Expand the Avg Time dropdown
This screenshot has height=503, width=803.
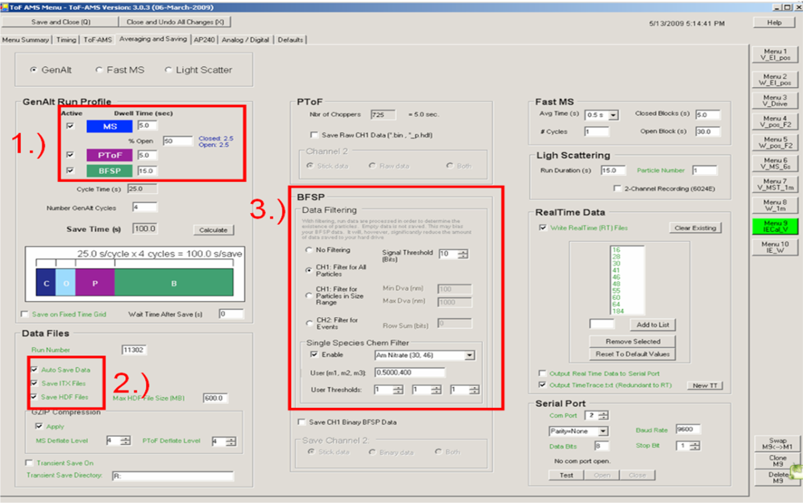click(x=614, y=115)
